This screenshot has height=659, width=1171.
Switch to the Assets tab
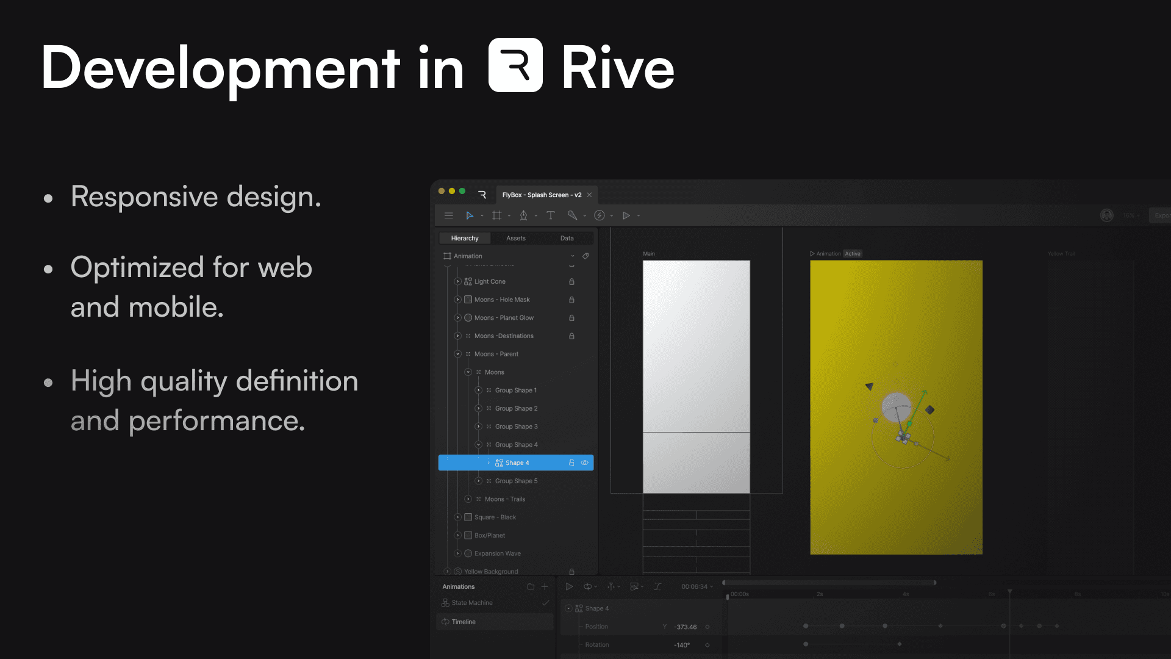coord(515,238)
